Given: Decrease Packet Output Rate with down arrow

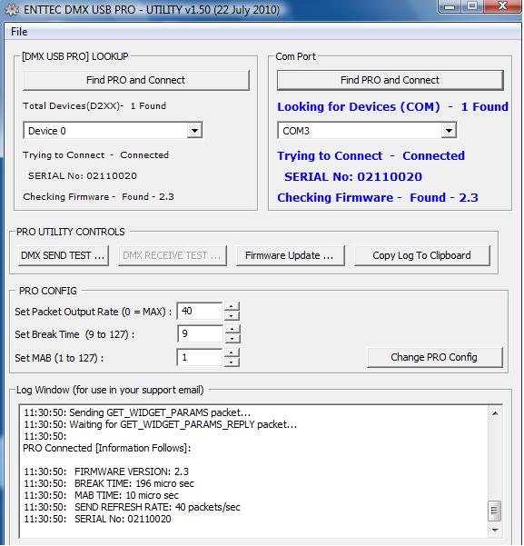Looking at the screenshot, I should coord(232,315).
